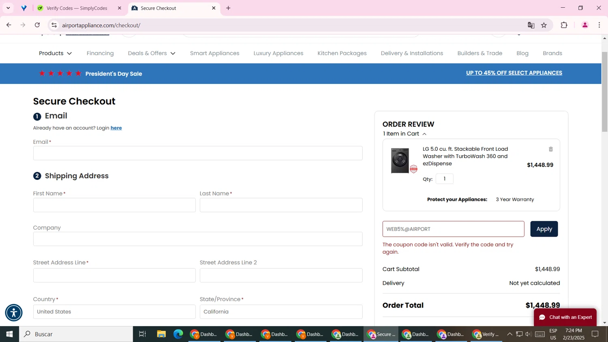The image size is (608, 342).
Task: Expand the Products menu
Action: 55,53
